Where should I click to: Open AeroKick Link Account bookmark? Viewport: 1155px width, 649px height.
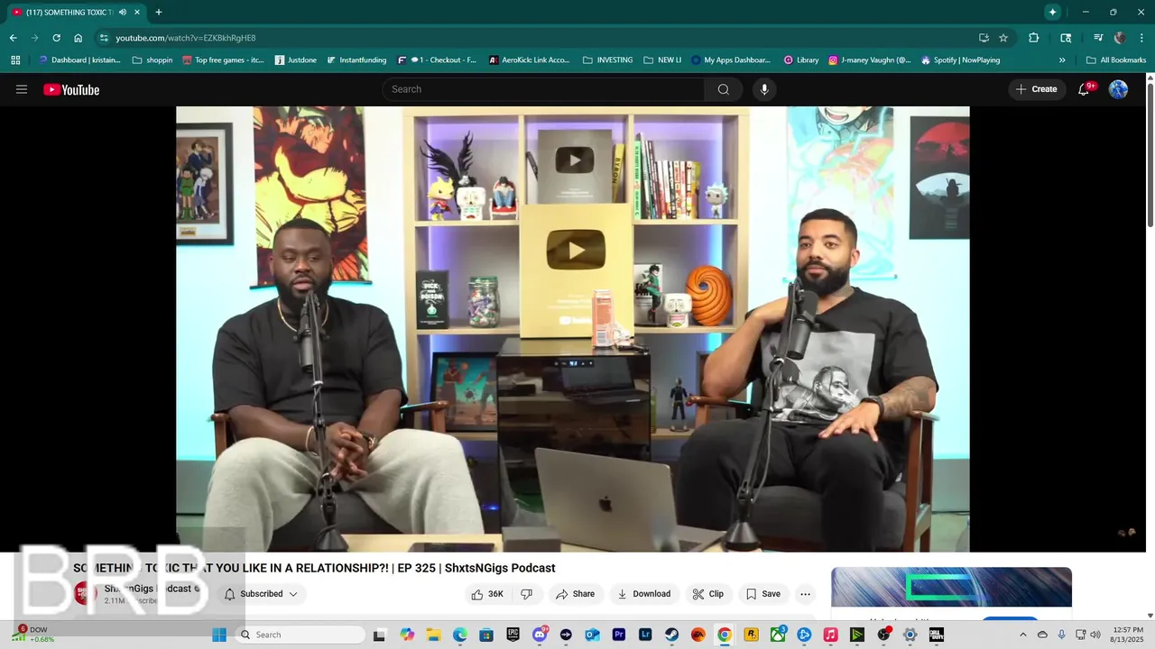click(x=529, y=60)
